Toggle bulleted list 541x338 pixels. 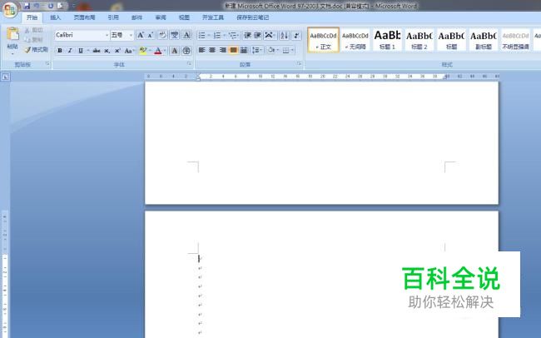coord(202,35)
